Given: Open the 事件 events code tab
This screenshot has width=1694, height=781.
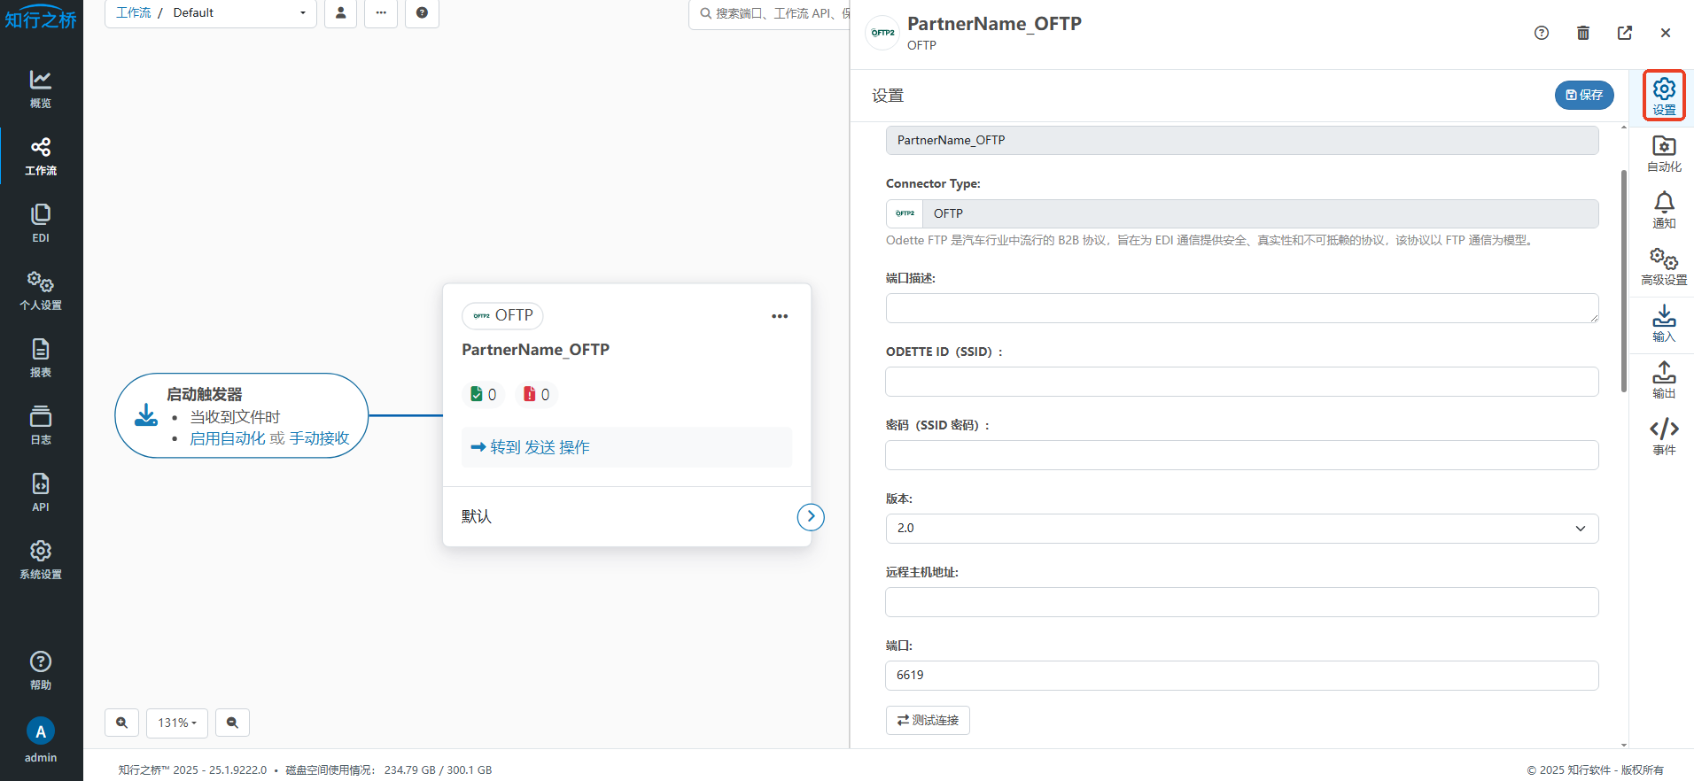Looking at the screenshot, I should click(x=1663, y=437).
